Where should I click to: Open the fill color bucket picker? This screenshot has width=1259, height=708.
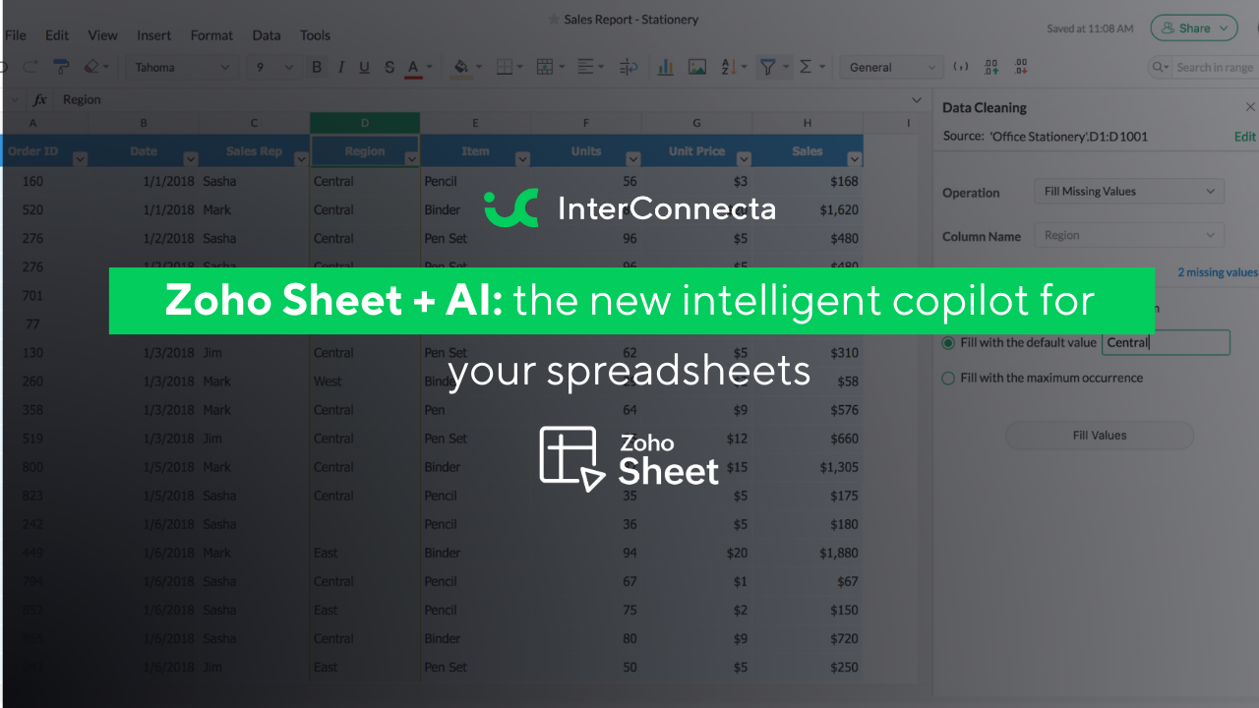[460, 67]
